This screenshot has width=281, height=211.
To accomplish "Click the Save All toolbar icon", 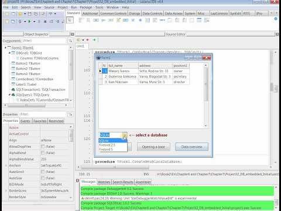I will pos(36,14).
